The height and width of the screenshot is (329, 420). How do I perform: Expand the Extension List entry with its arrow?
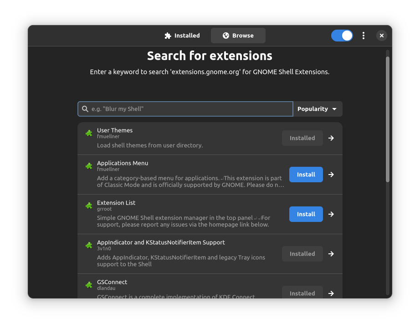click(331, 214)
